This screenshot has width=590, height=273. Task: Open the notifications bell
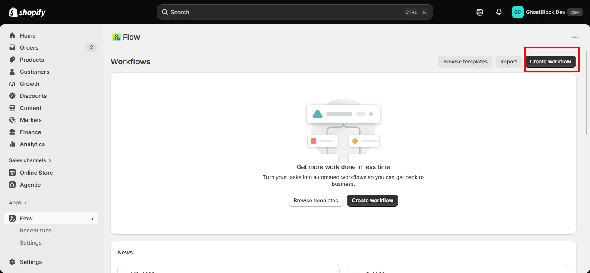pyautogui.click(x=499, y=12)
